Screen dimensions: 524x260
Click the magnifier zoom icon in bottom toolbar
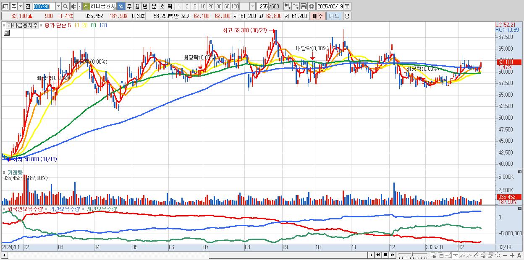(498, 255)
